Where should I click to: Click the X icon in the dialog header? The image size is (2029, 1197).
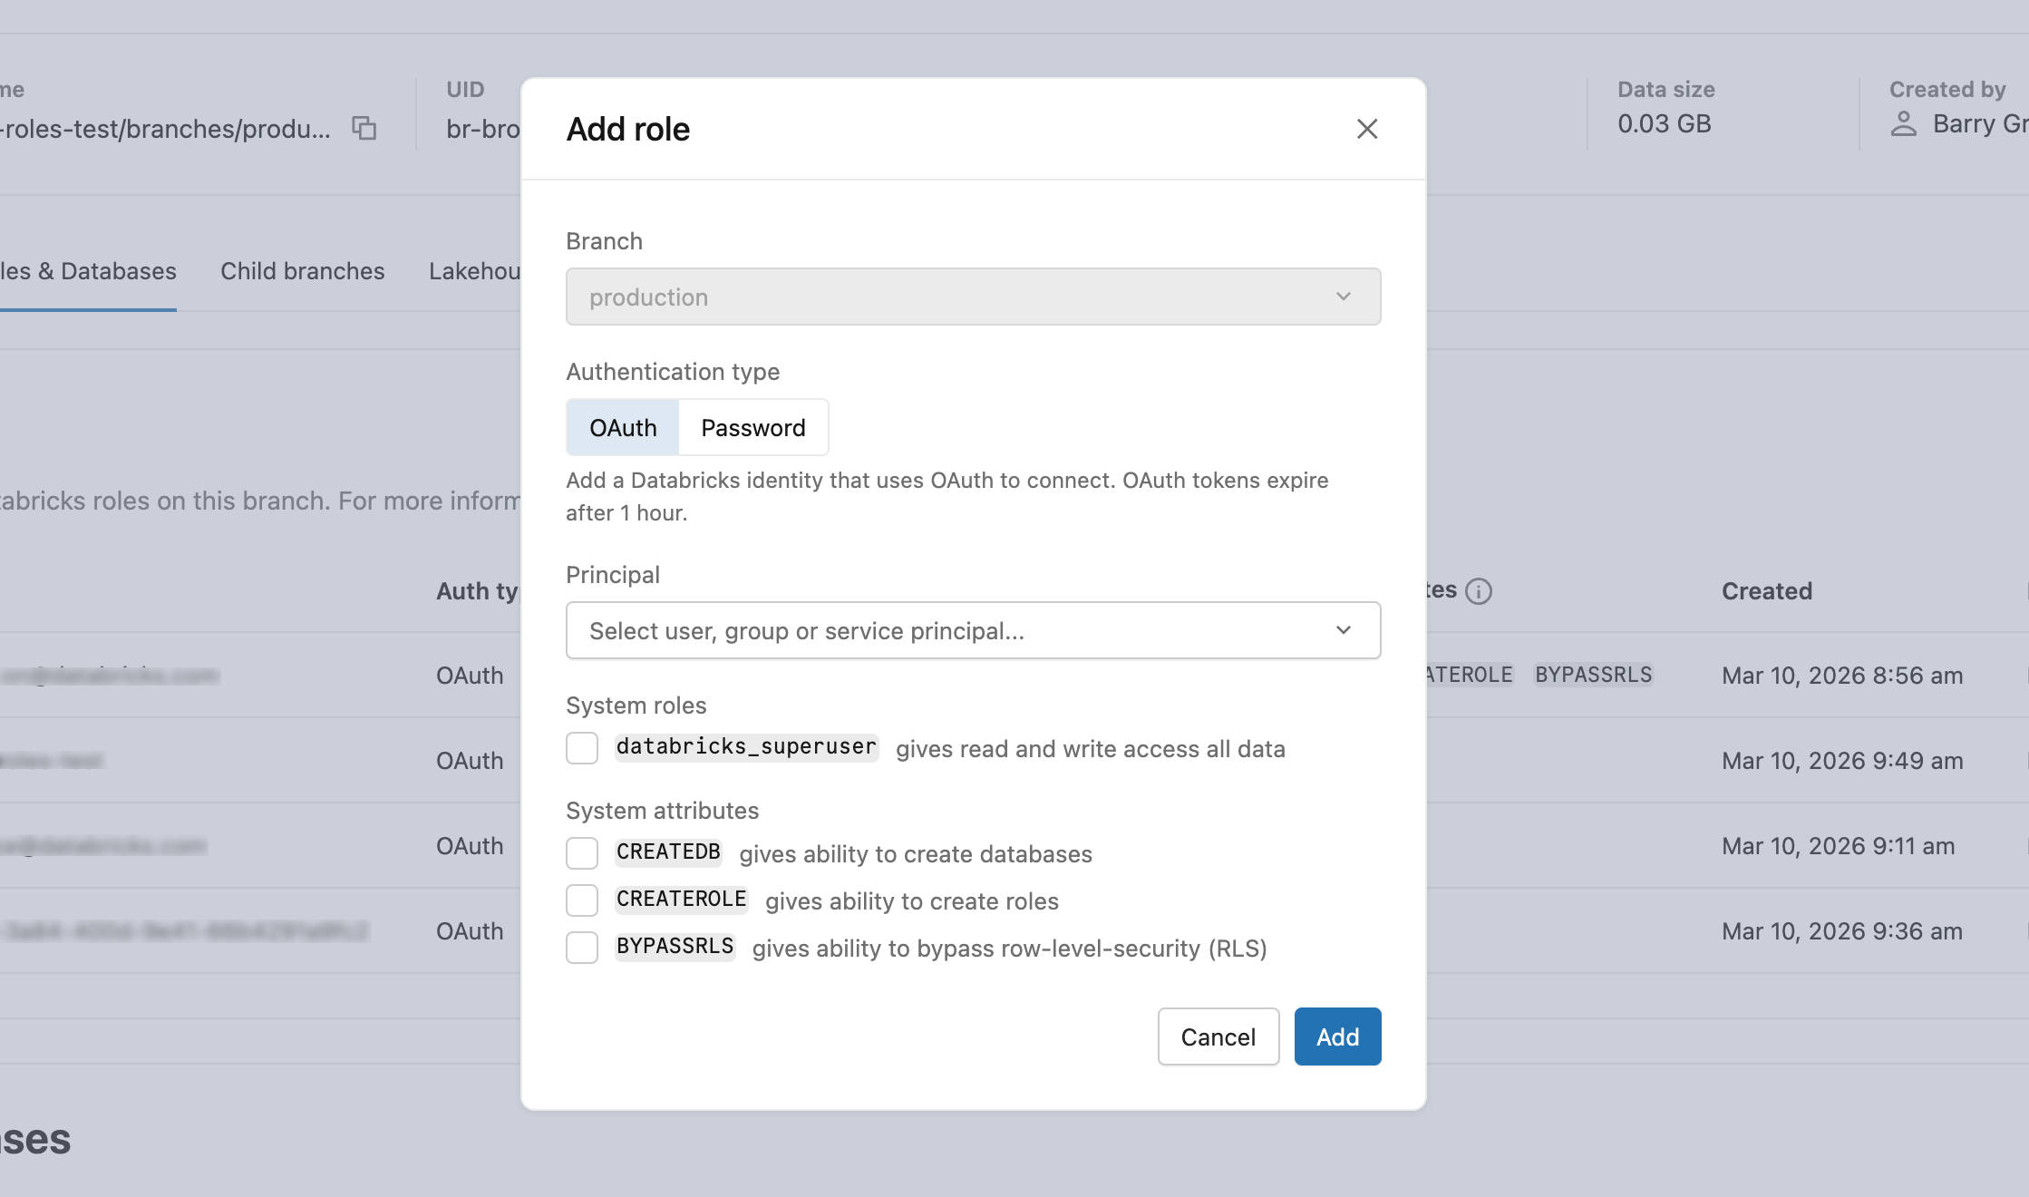(1367, 129)
